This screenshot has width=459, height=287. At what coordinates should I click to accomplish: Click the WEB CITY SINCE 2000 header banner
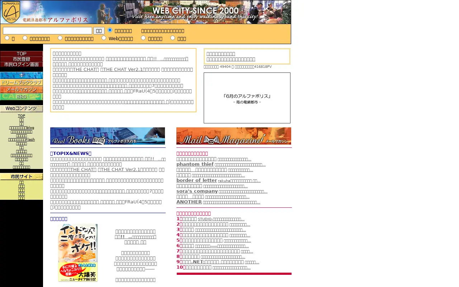[x=195, y=12]
